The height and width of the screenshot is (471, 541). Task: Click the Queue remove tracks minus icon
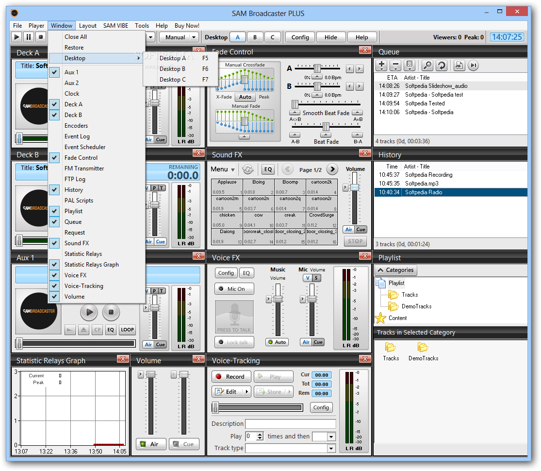click(395, 65)
